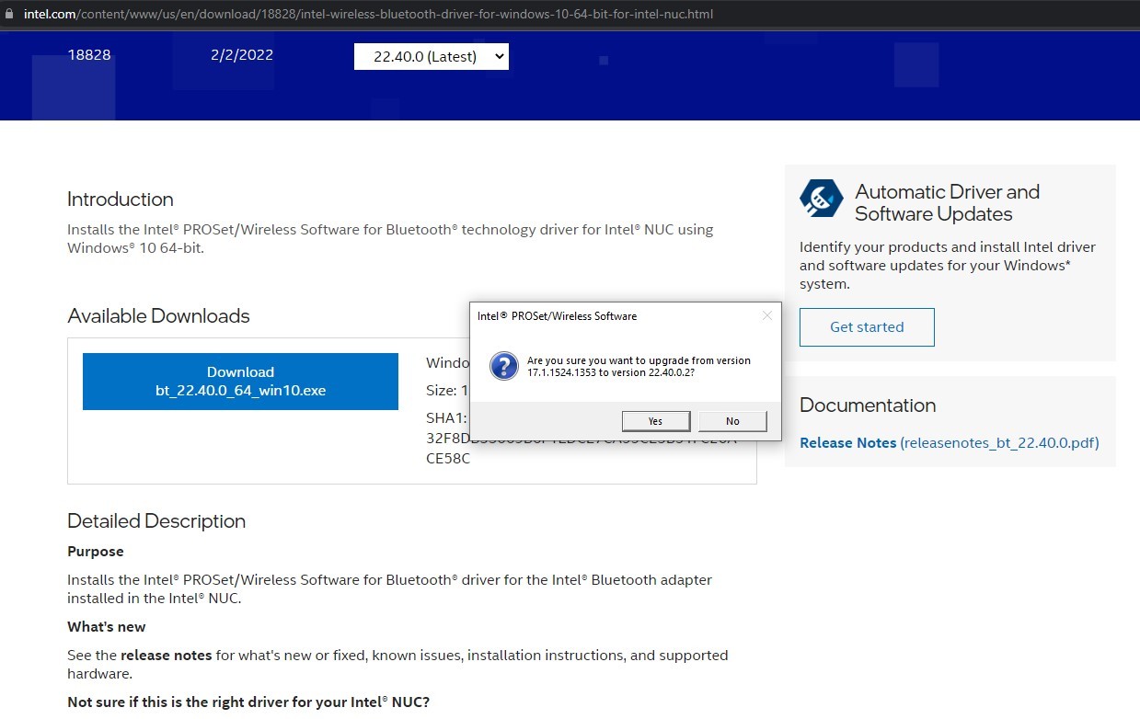Viewport: 1140px width, 719px height.
Task: Close the Intel PROSet/Wireless Software dialog
Action: pyautogui.click(x=767, y=315)
